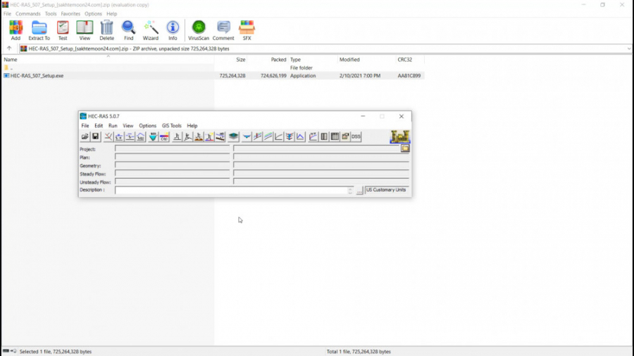The image size is (634, 356).
Task: Select the HEC-RAS_507_Setup.exe file row
Action: [x=37, y=75]
